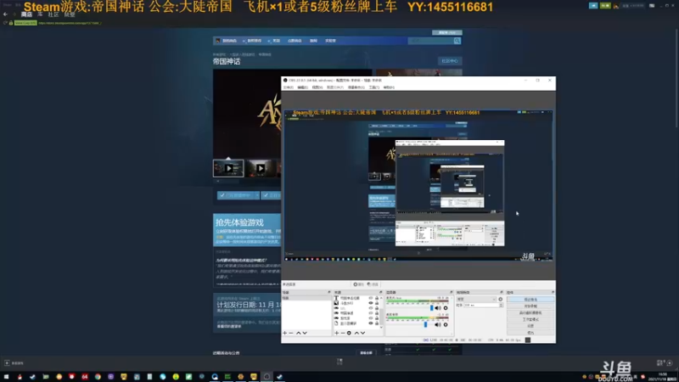The image size is (679, 382).
Task: Toggle the checkmarked wishlist button on Steam page
Action: [236, 195]
